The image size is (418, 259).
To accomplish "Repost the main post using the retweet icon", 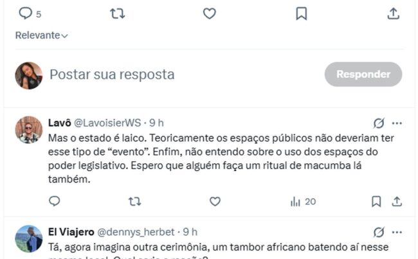I will click(117, 13).
